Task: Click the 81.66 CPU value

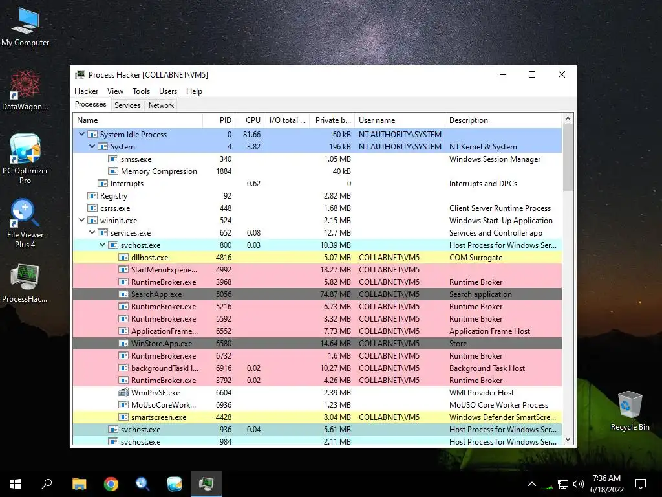Action: click(251, 135)
